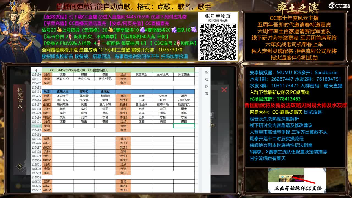The image size is (352, 198).
Task: Click the merged title cell CC: 344576596
Action: [79, 70]
